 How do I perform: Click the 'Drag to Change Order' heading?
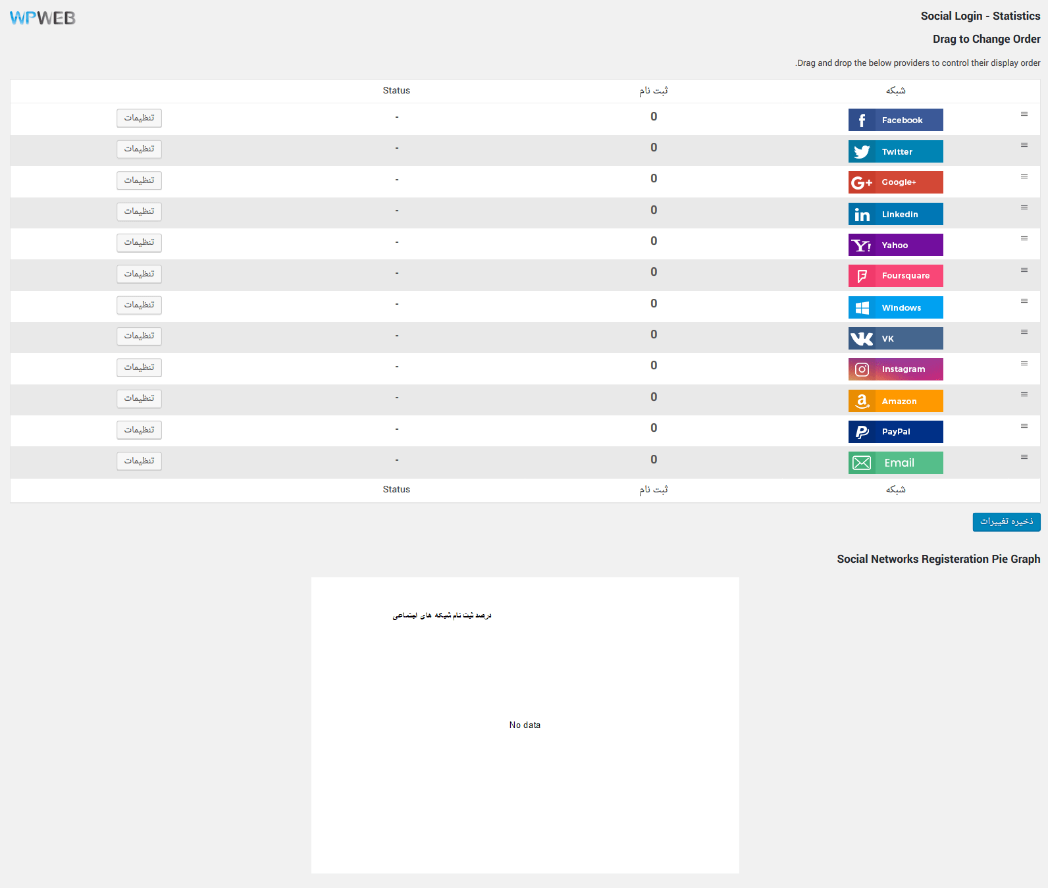(x=987, y=39)
